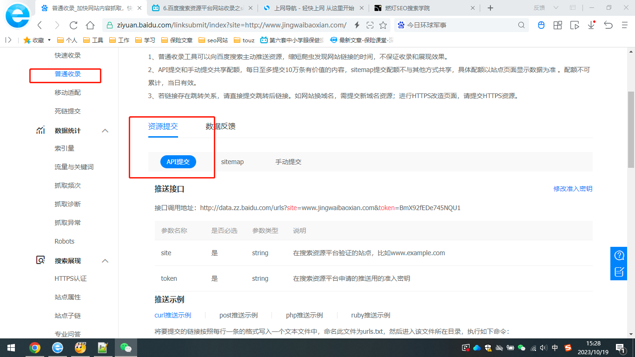
Task: Open the seo网站 bookmarks folder
Action: pos(213,40)
